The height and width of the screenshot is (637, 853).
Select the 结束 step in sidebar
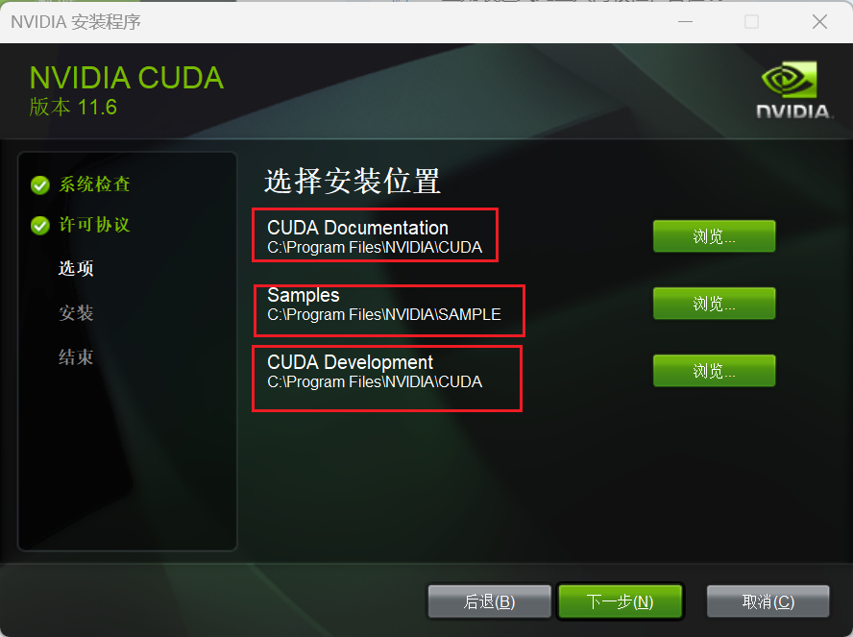[76, 357]
